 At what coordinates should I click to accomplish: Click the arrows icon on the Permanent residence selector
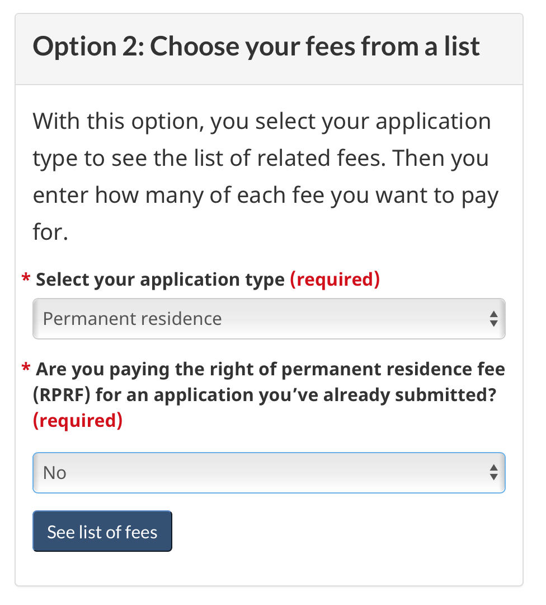point(493,319)
